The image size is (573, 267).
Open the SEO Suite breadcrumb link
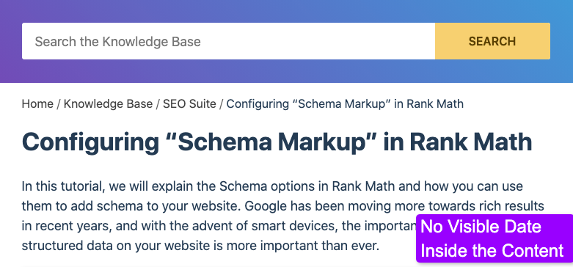point(189,103)
